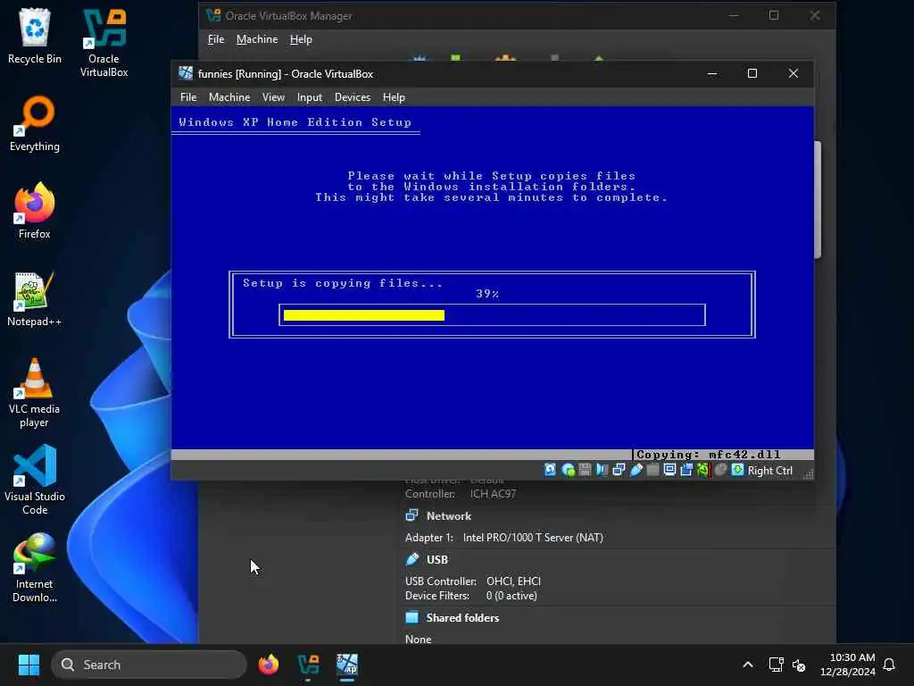Click the 39% progress label
This screenshot has width=914, height=686.
point(487,293)
